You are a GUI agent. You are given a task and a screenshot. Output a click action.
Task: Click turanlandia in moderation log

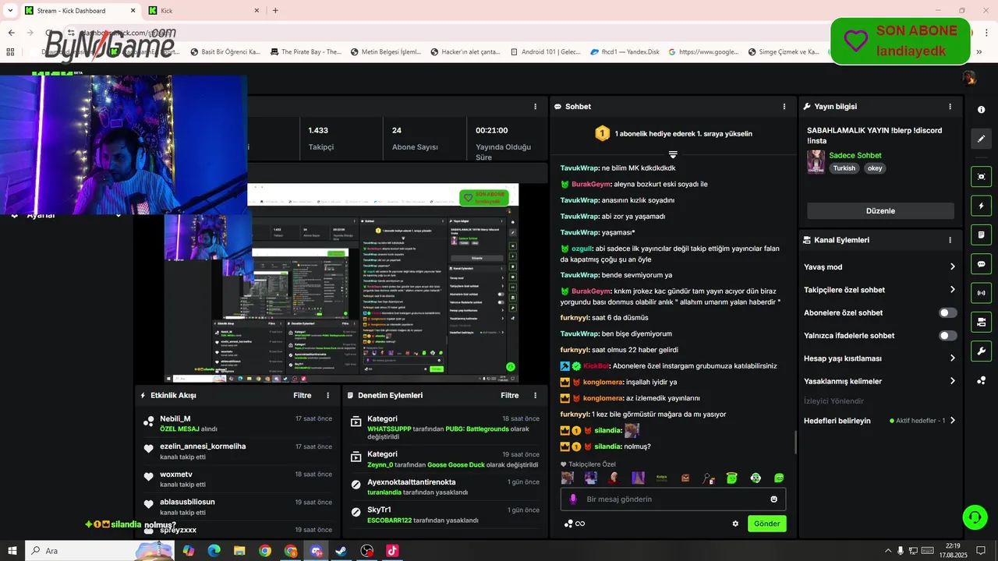(x=384, y=492)
